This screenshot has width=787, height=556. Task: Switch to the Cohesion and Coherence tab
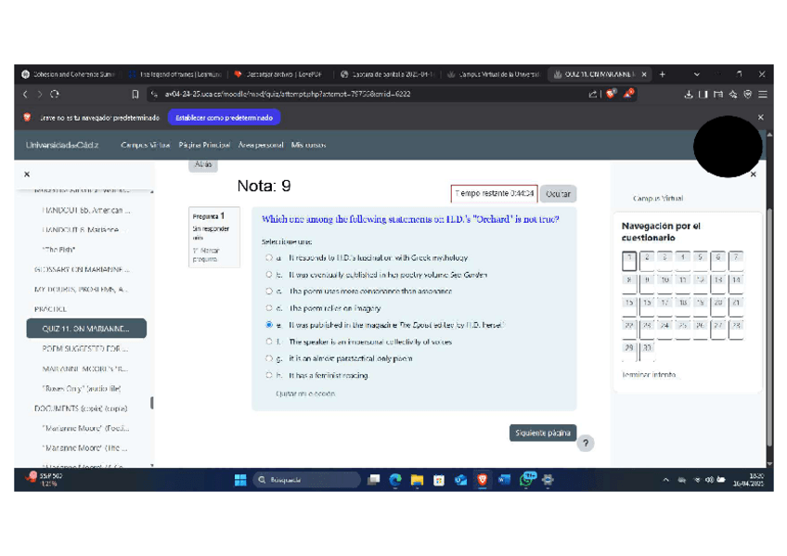69,74
